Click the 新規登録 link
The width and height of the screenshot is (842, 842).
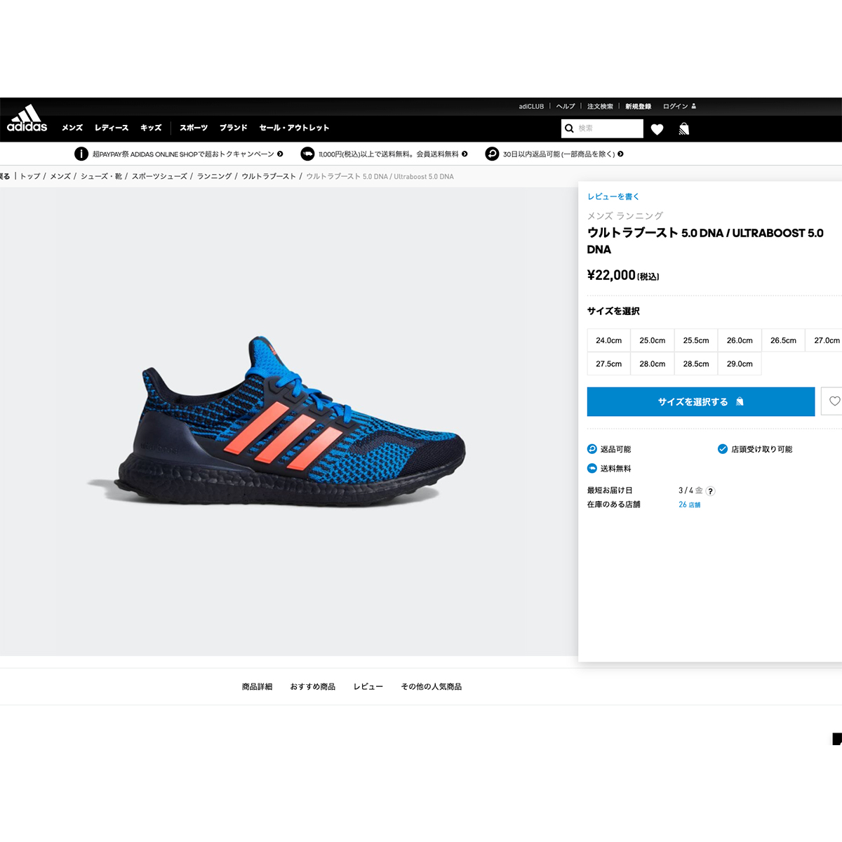click(639, 107)
